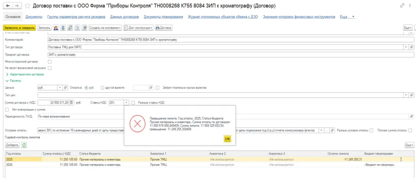Copy the link using the chain icon
The height and width of the screenshot is (178, 416).
[403, 6]
